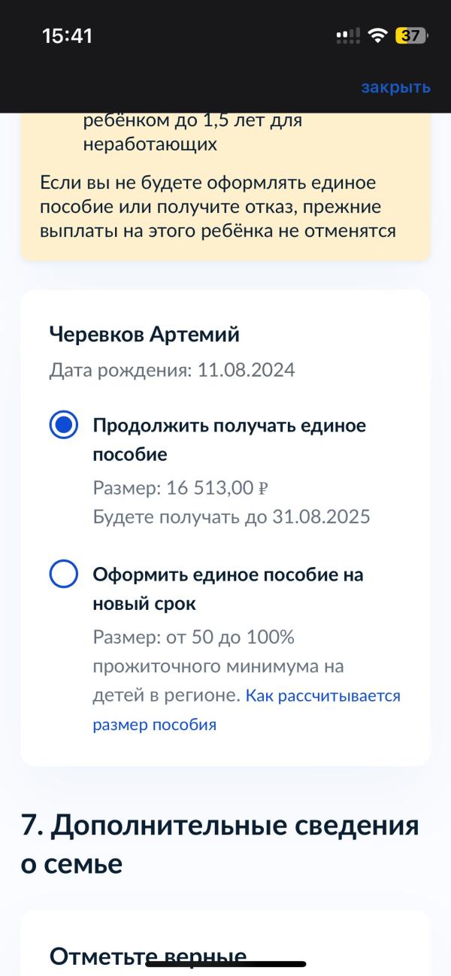Screen dimensions: 451x976
Task: Open «Как рассчитывается размер пособия» link
Action: (x=247, y=710)
